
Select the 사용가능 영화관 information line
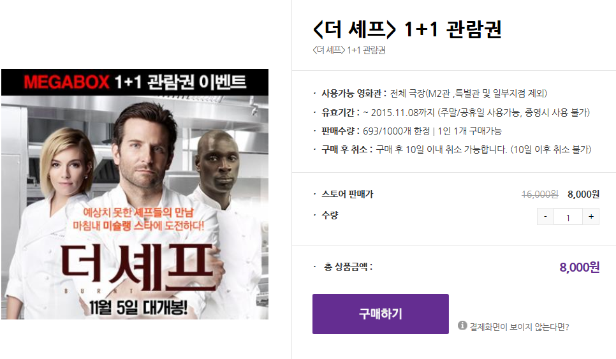[434, 94]
